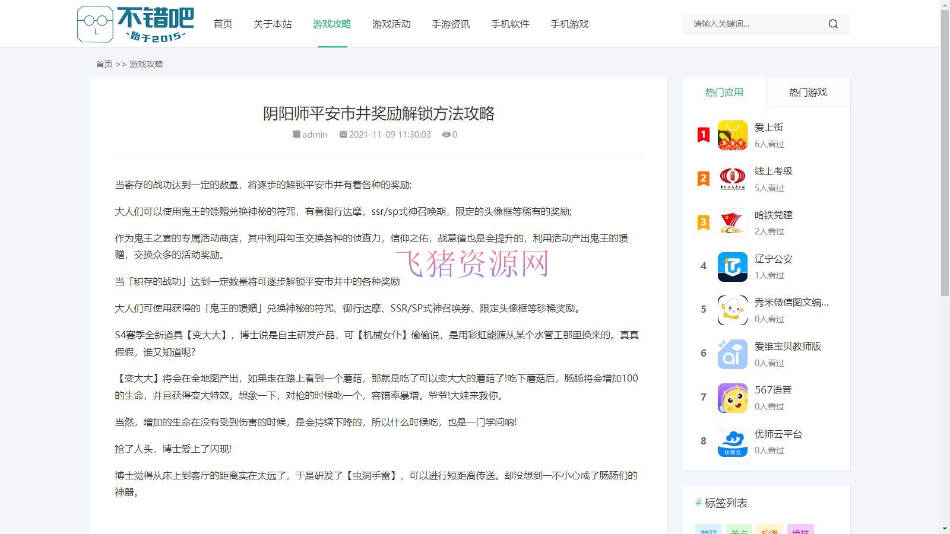
Task: Click the calendar icon beside the date
Action: pos(344,135)
